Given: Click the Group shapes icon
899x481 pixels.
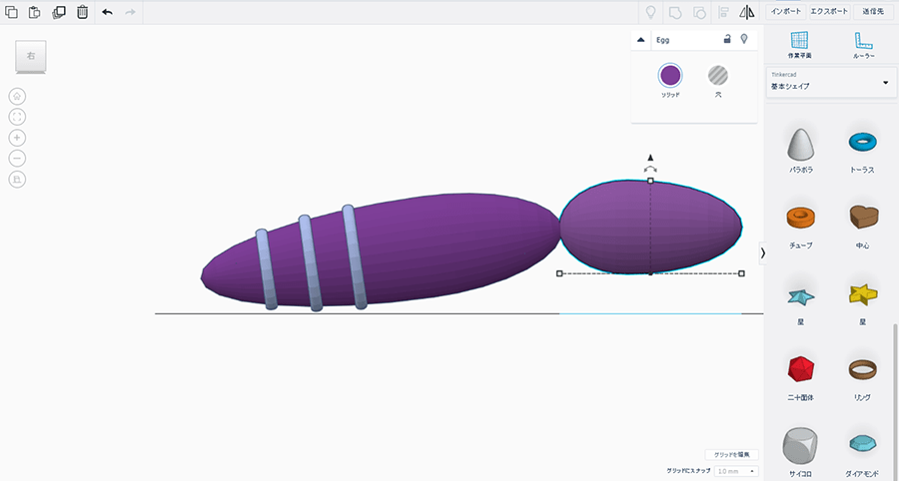Looking at the screenshot, I should tap(675, 12).
